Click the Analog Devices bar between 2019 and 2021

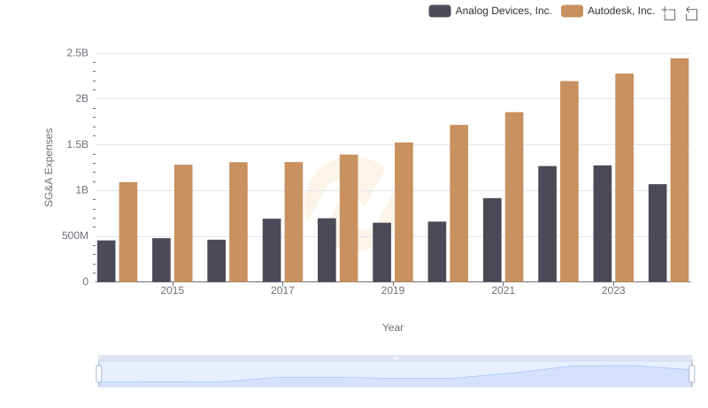coord(437,252)
